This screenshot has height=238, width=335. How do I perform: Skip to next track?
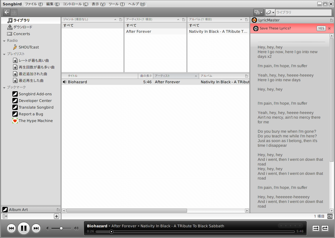tap(36, 228)
